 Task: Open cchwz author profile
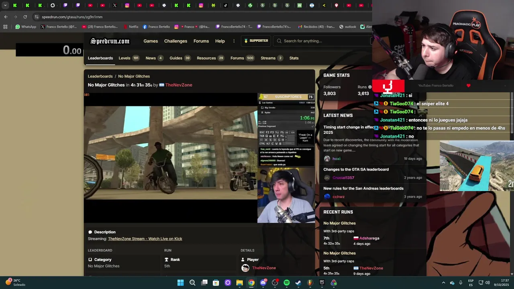pos(339,197)
